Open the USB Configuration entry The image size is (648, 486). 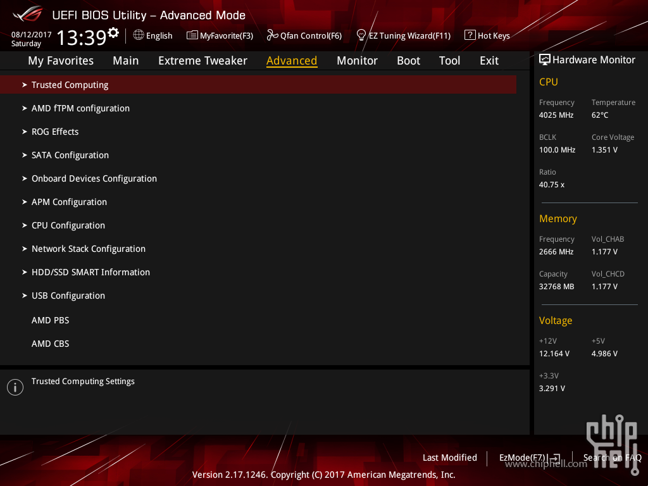click(68, 296)
